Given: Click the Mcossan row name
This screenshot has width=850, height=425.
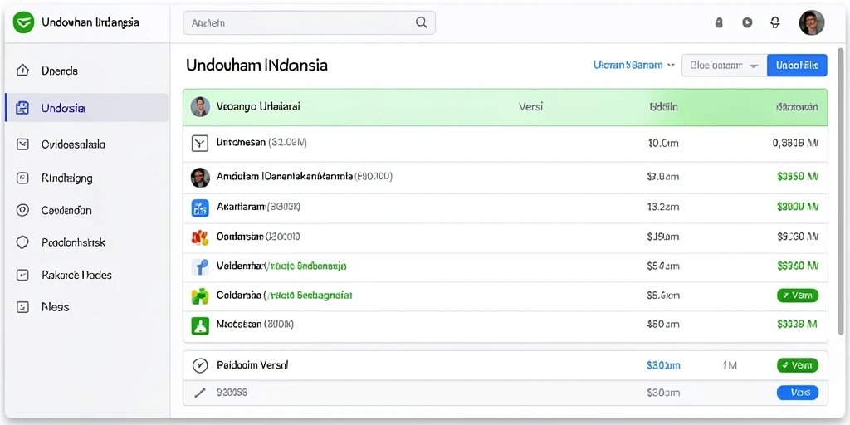Looking at the screenshot, I should [x=239, y=325].
